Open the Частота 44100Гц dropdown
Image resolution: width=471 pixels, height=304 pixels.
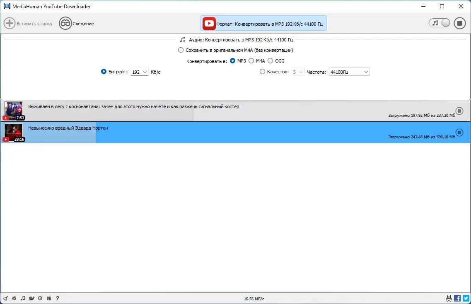(x=349, y=72)
